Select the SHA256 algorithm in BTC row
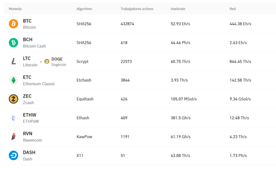Screen dimensions: 276x169 click(x=84, y=24)
